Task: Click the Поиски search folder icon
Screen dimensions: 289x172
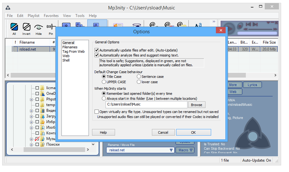Action: (43, 144)
